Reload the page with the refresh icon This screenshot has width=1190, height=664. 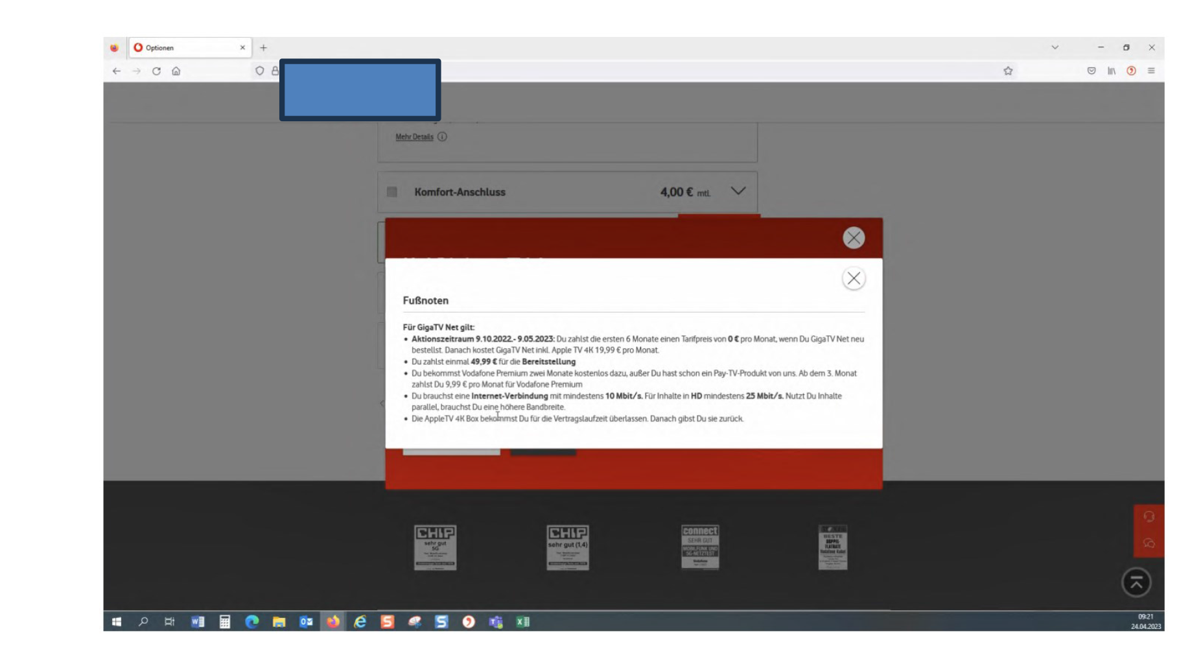[x=156, y=71]
